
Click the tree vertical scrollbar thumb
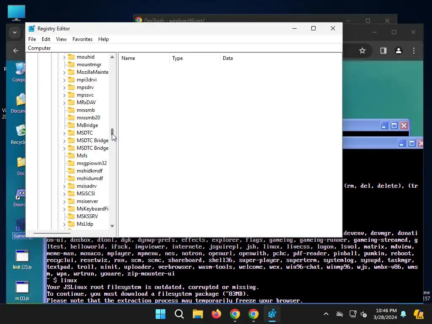coord(112,132)
